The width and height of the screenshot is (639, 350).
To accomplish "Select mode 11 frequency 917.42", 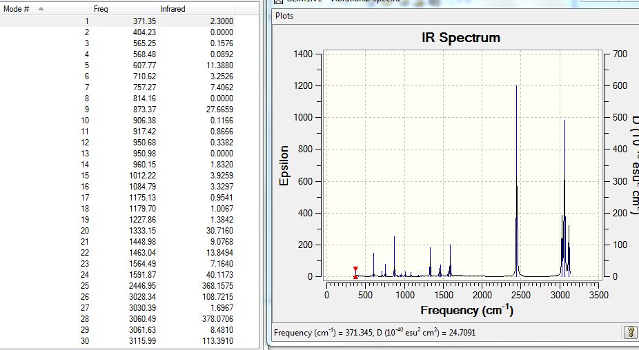I will click(144, 132).
